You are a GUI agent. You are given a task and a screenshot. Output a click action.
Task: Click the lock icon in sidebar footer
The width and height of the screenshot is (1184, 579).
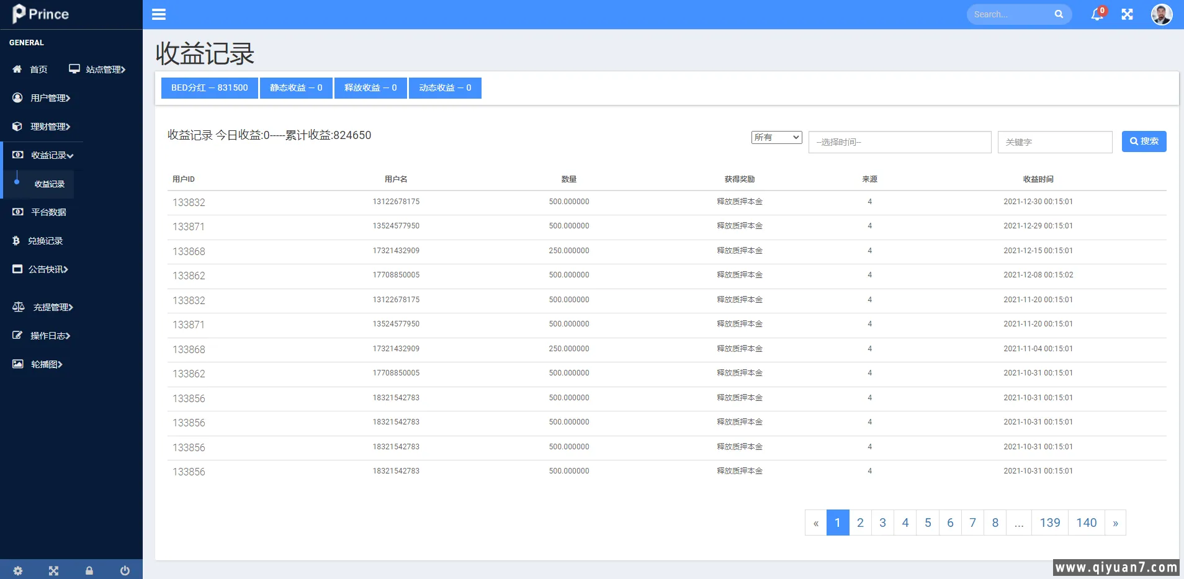(x=89, y=570)
